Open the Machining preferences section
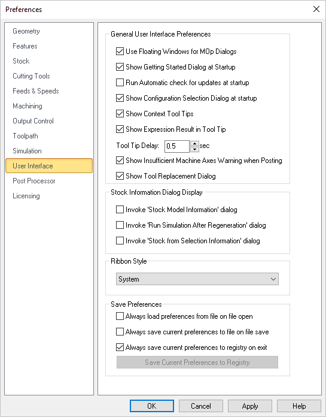326x417 pixels. [x=28, y=106]
